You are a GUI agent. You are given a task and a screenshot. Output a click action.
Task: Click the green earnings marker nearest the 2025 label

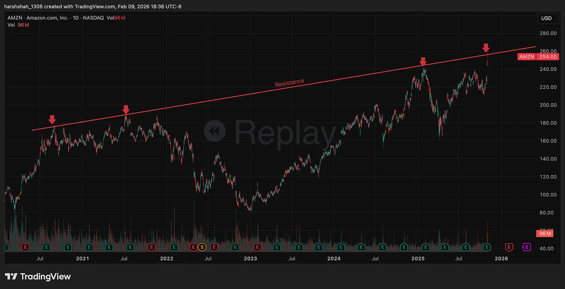pos(425,246)
